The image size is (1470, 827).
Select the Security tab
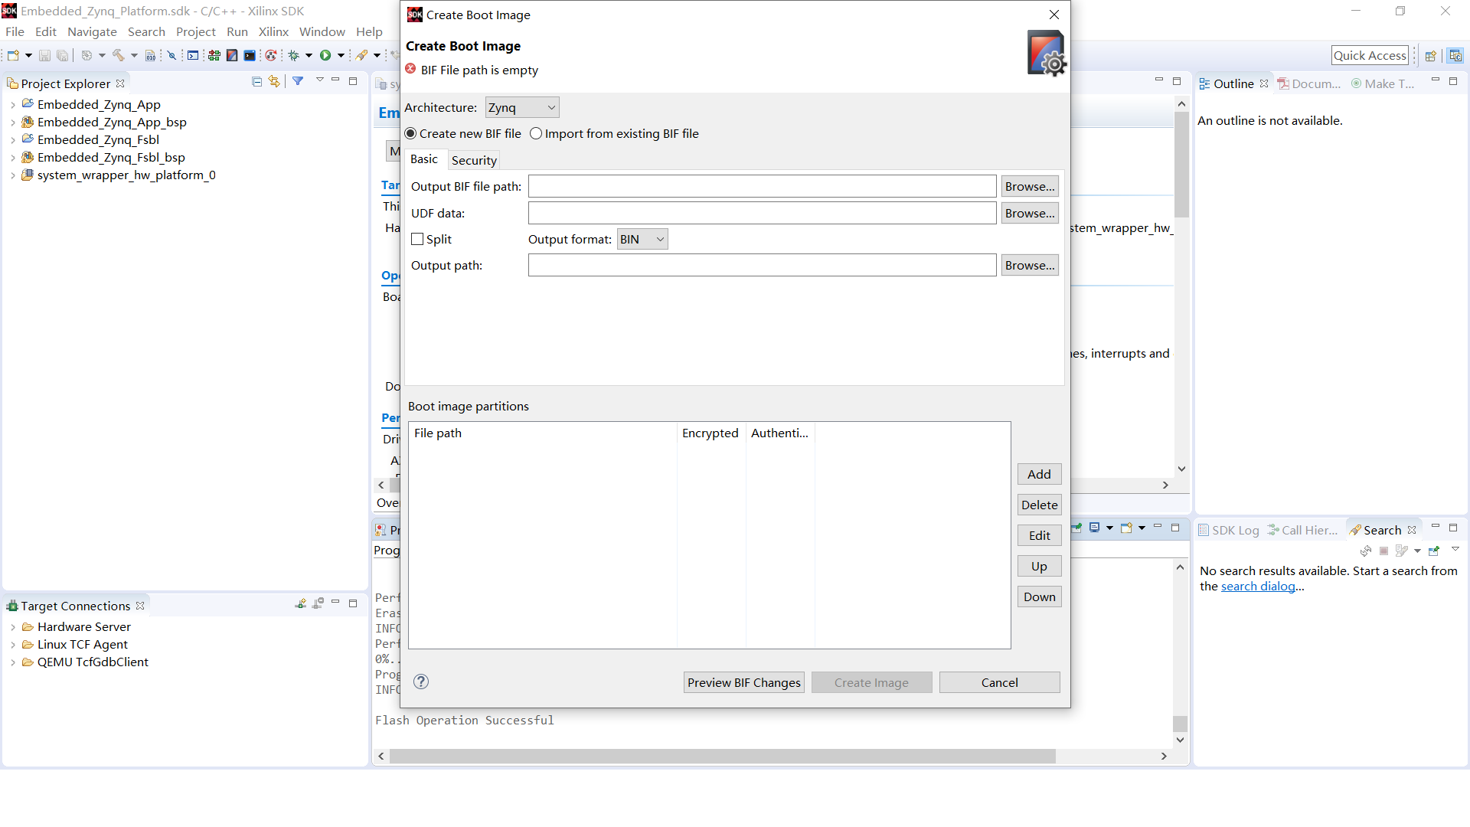[473, 159]
